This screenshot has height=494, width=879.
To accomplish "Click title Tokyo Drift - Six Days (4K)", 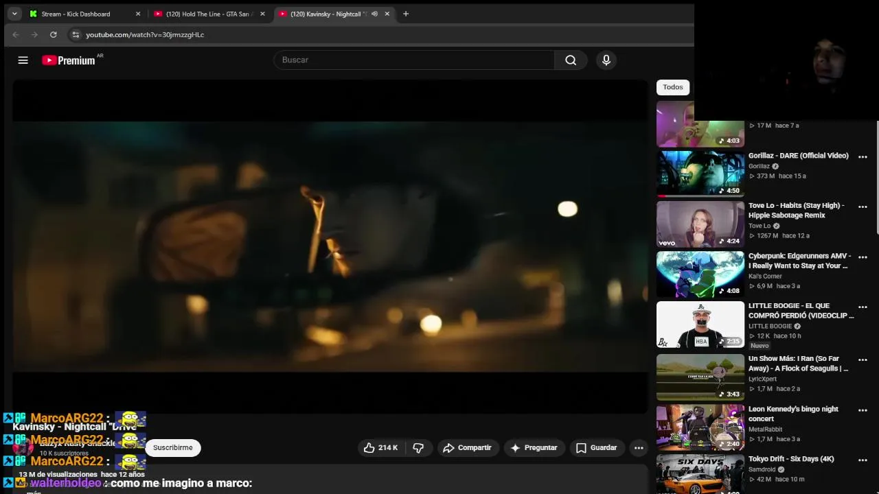I will [791, 459].
